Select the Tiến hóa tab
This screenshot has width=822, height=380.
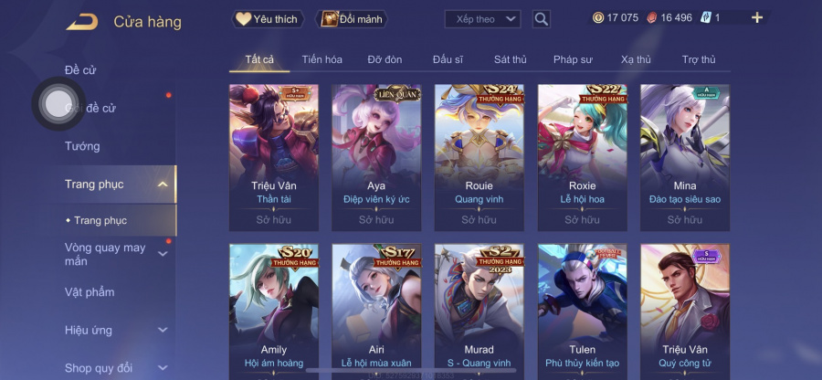click(321, 59)
